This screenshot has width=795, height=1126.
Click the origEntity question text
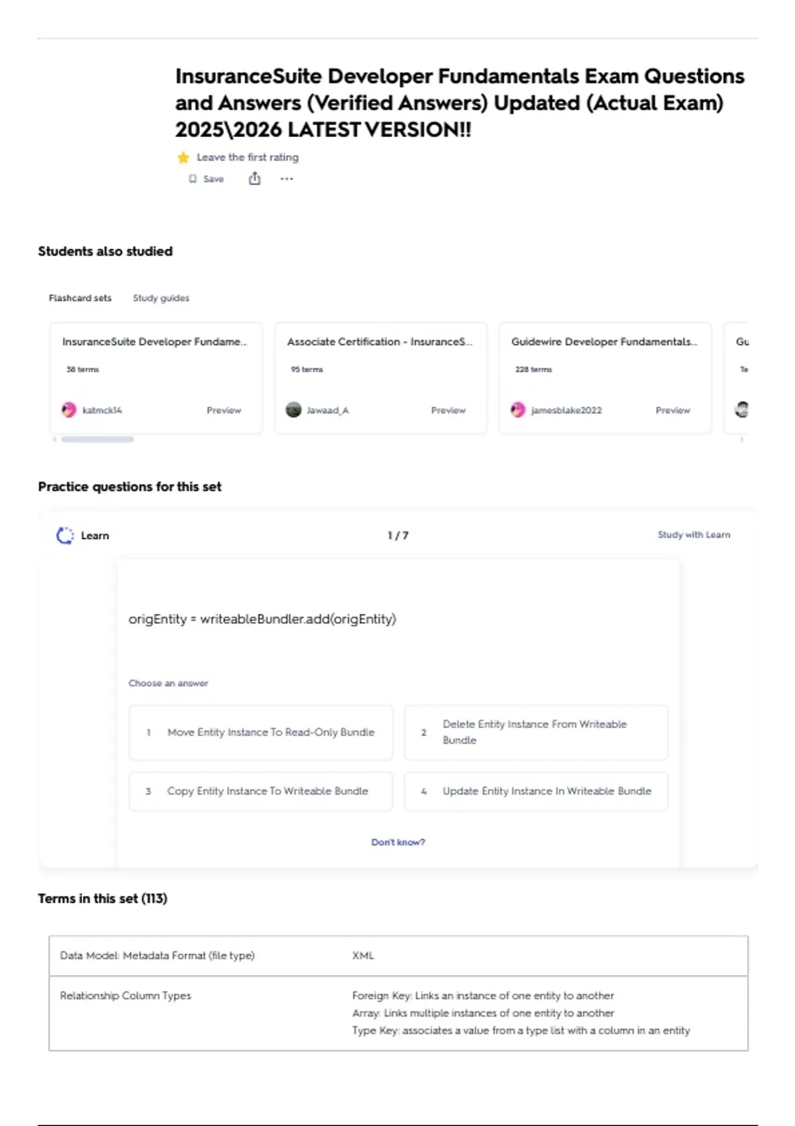[x=262, y=619]
